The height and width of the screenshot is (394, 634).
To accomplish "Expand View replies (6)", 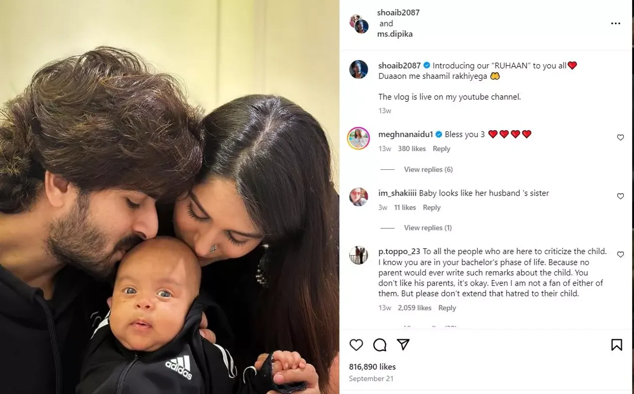I will 428,169.
